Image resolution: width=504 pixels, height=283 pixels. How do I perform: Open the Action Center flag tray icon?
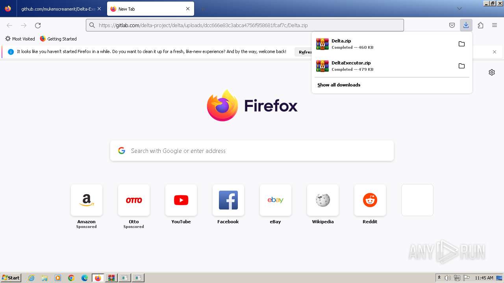point(467,278)
